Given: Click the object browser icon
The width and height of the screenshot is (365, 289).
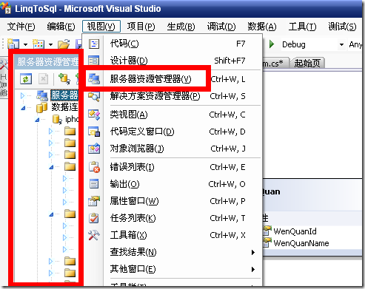Looking at the screenshot, I should 94,149.
